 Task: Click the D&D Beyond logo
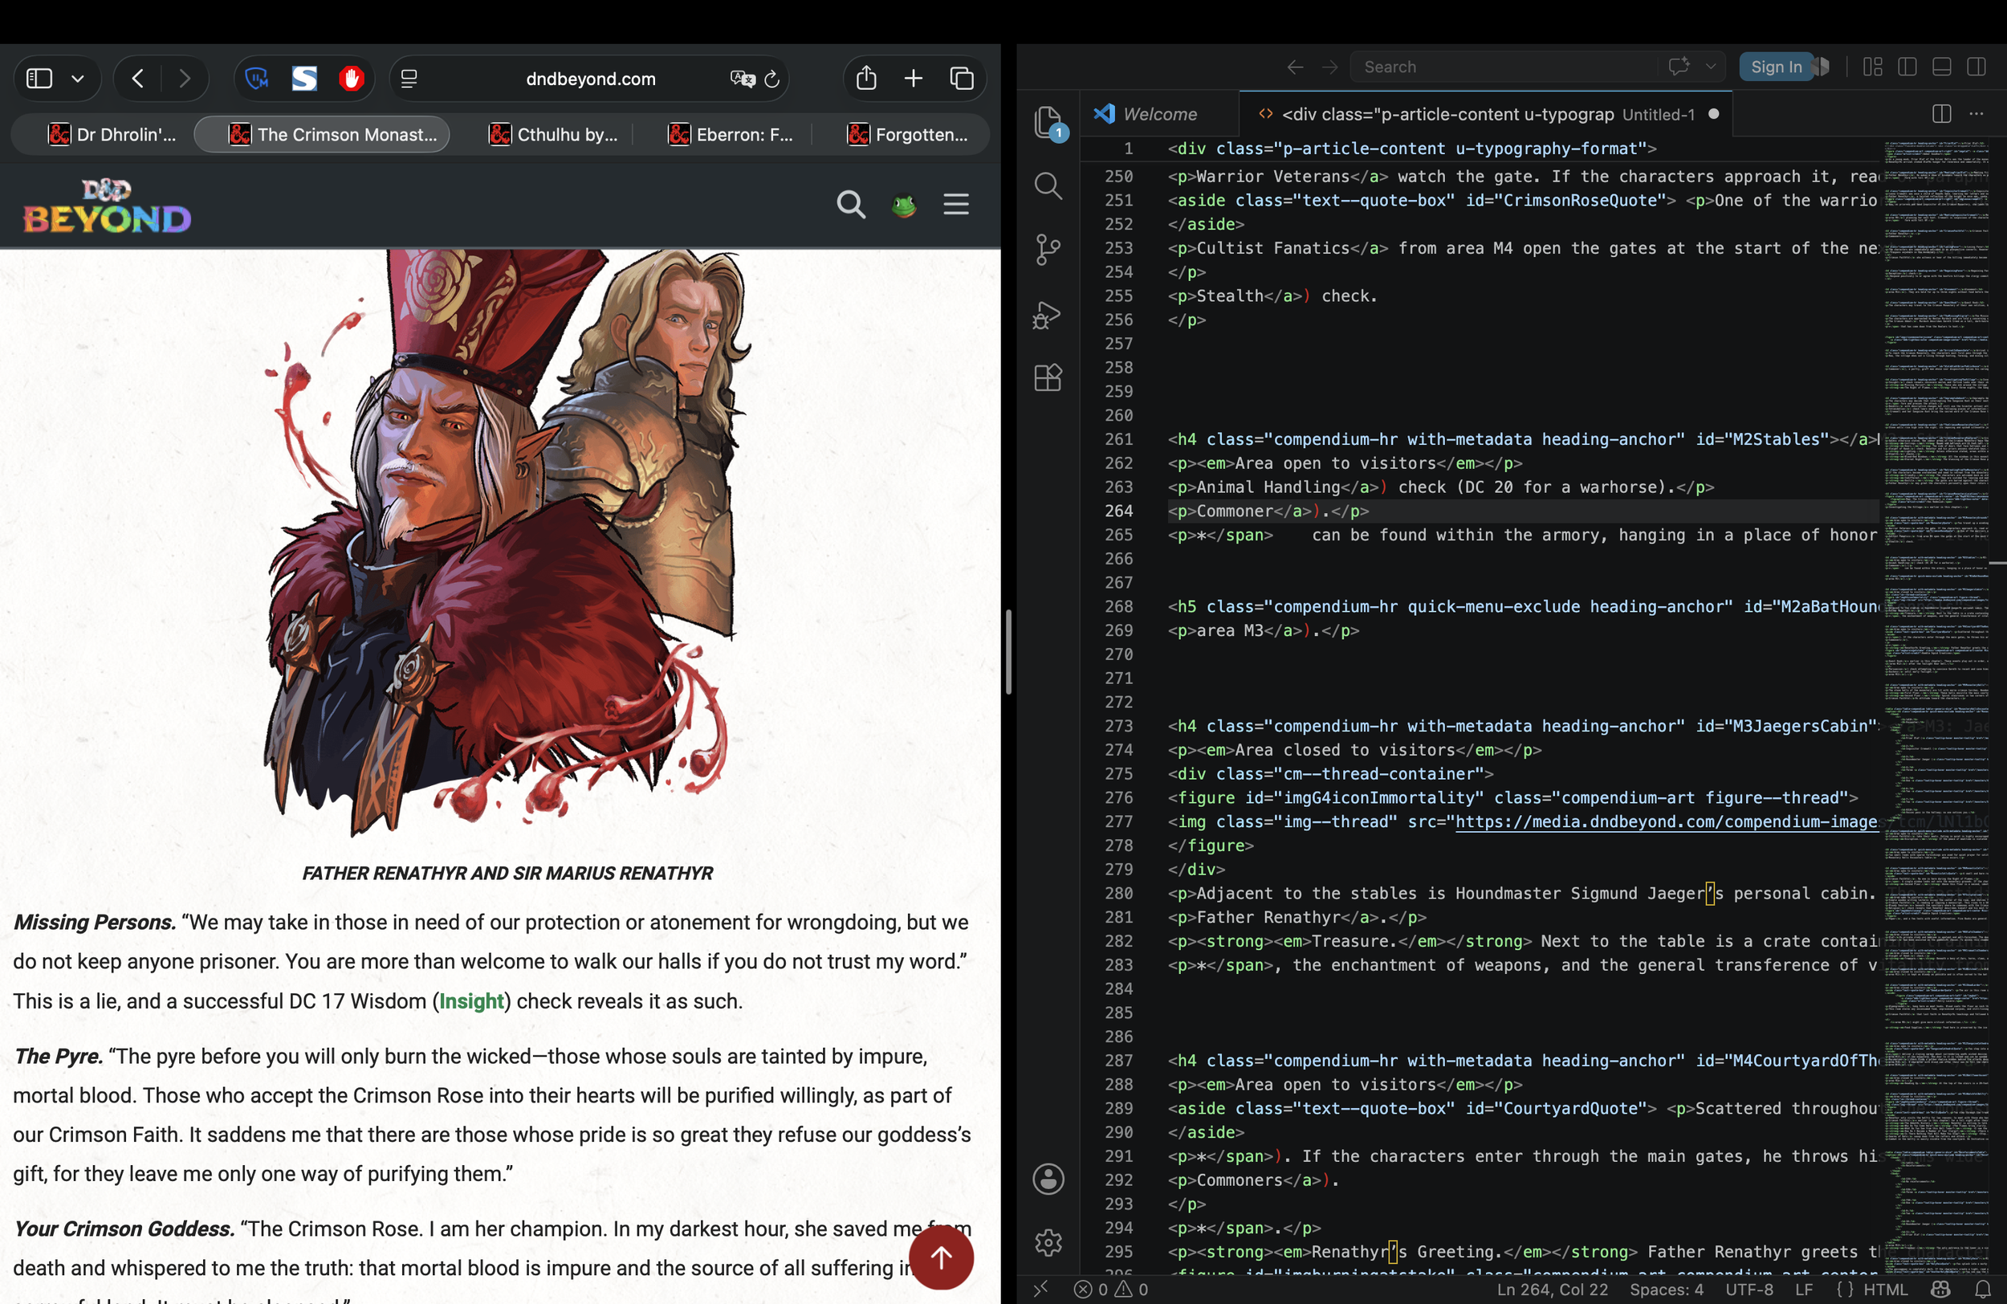pos(107,205)
